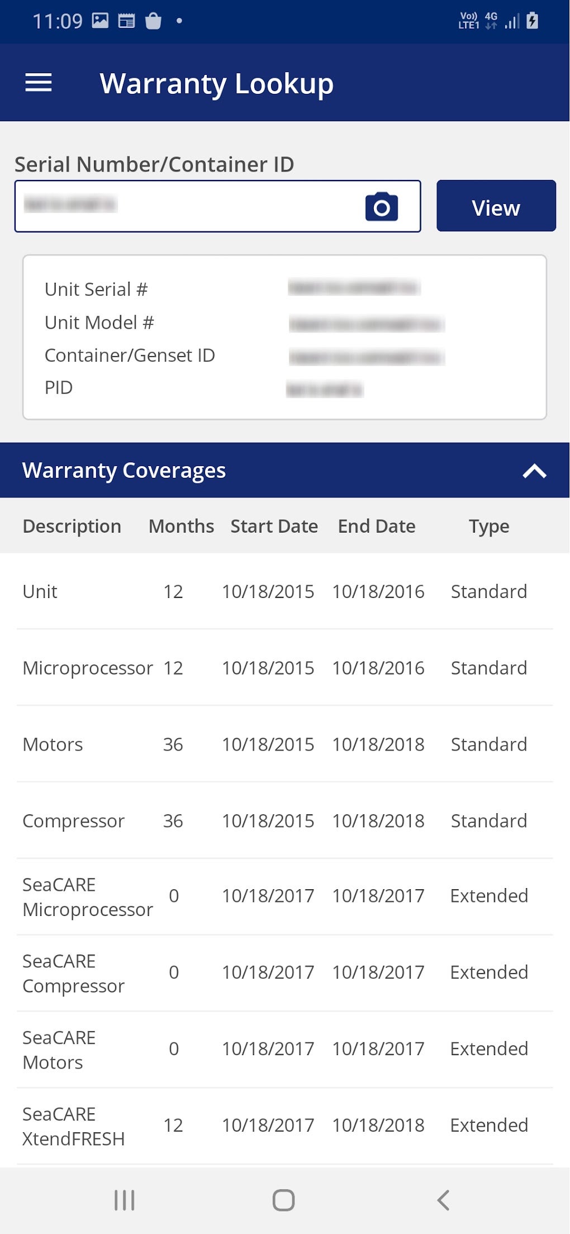Tap the battery charging status icon

pyautogui.click(x=533, y=21)
